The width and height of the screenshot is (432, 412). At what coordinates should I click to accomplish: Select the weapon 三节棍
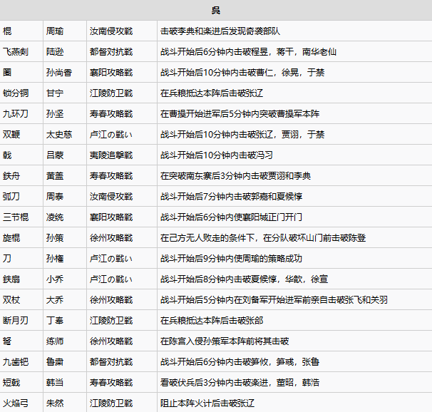[x=16, y=217]
